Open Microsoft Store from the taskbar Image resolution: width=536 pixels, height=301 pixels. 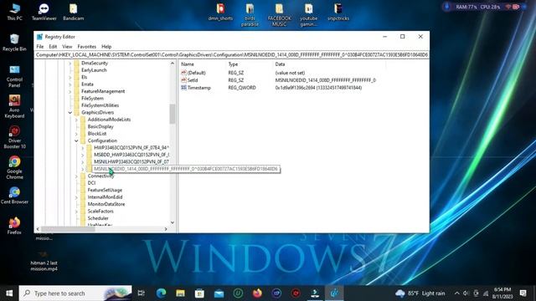coord(199,293)
